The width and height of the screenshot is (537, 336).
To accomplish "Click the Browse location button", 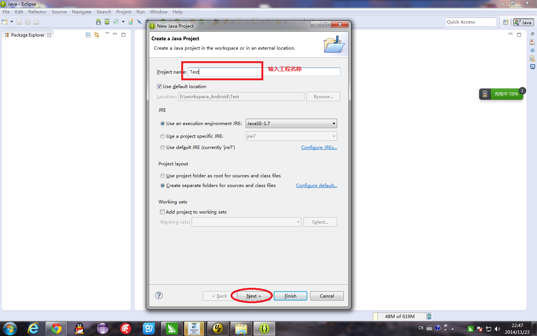I will (x=323, y=97).
